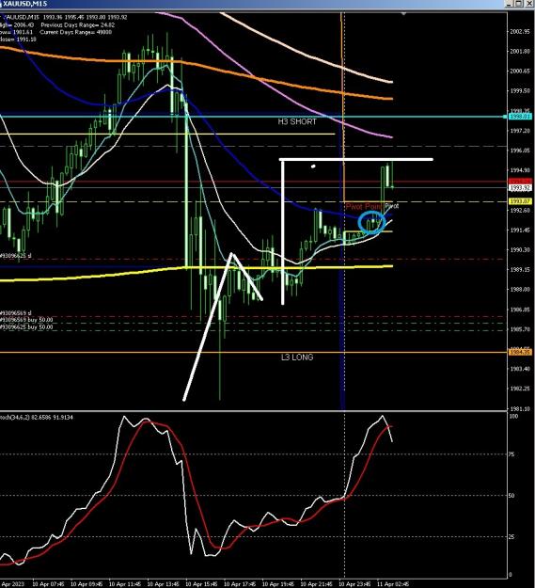Click the 10 Apr 15:45 time axis label
Viewport: 535px width, 588px height.
[200, 584]
